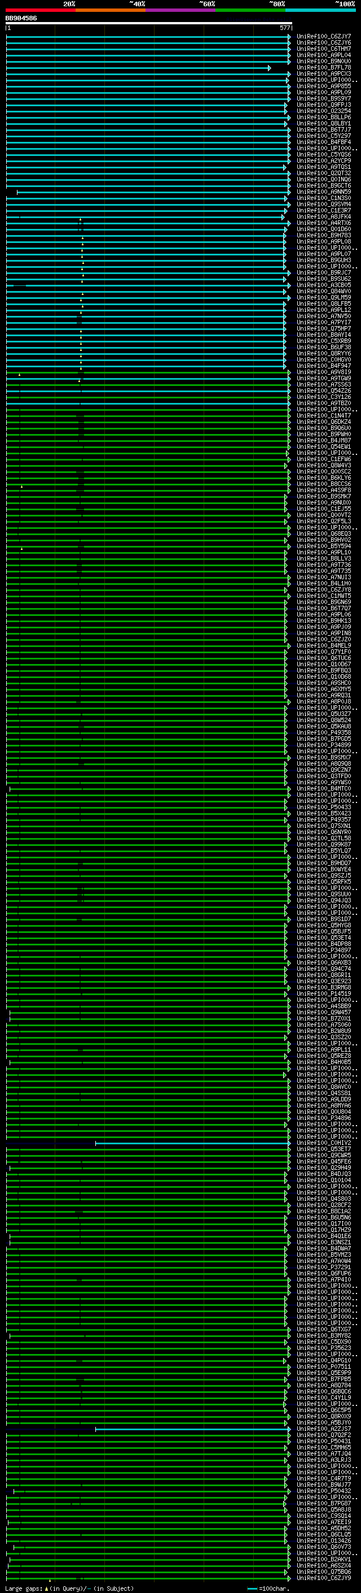The image size is (361, 1593).
Task: Click the orange ~40% legend color segment
Action: [x=111, y=10]
